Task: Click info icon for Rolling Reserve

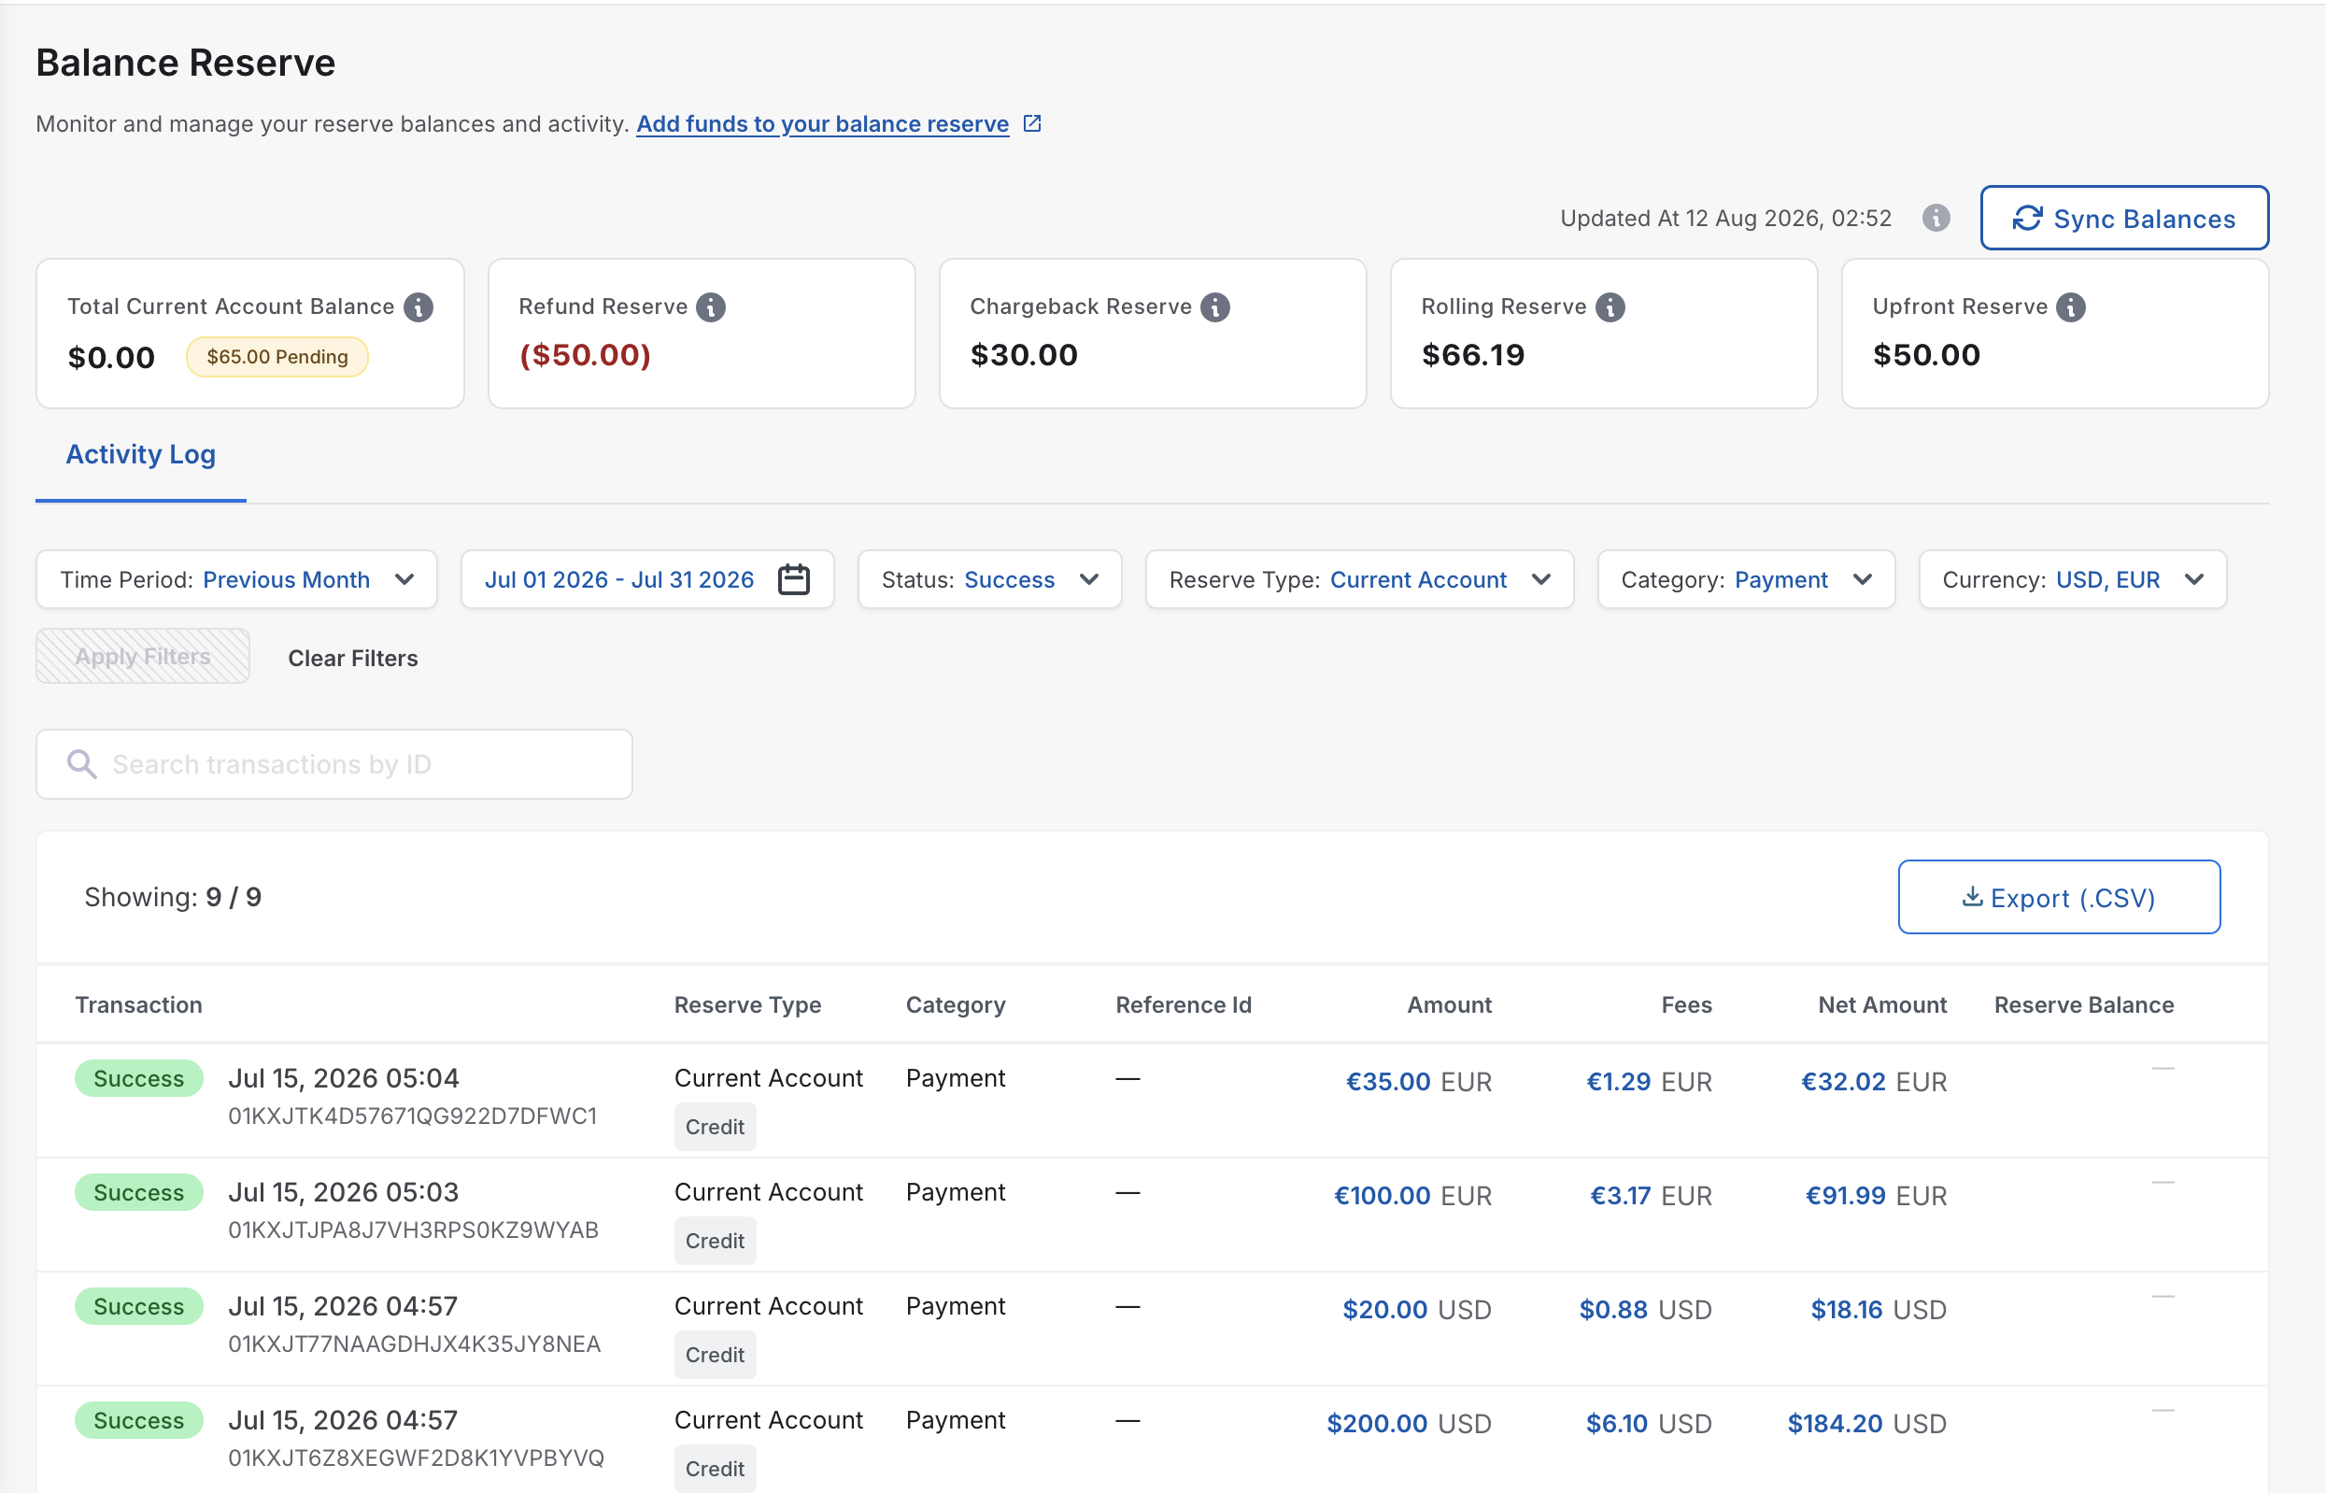Action: click(1610, 306)
